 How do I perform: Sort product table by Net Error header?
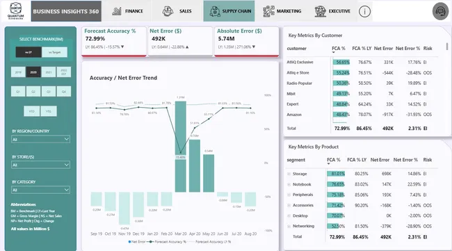click(x=380, y=160)
